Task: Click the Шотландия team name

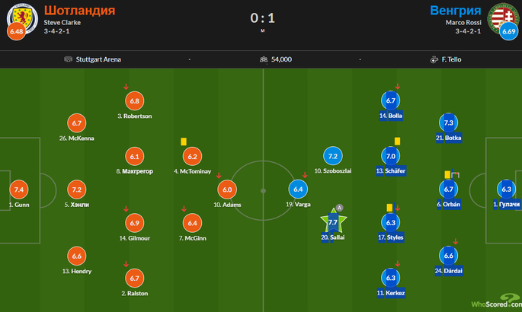Action: click(x=79, y=11)
